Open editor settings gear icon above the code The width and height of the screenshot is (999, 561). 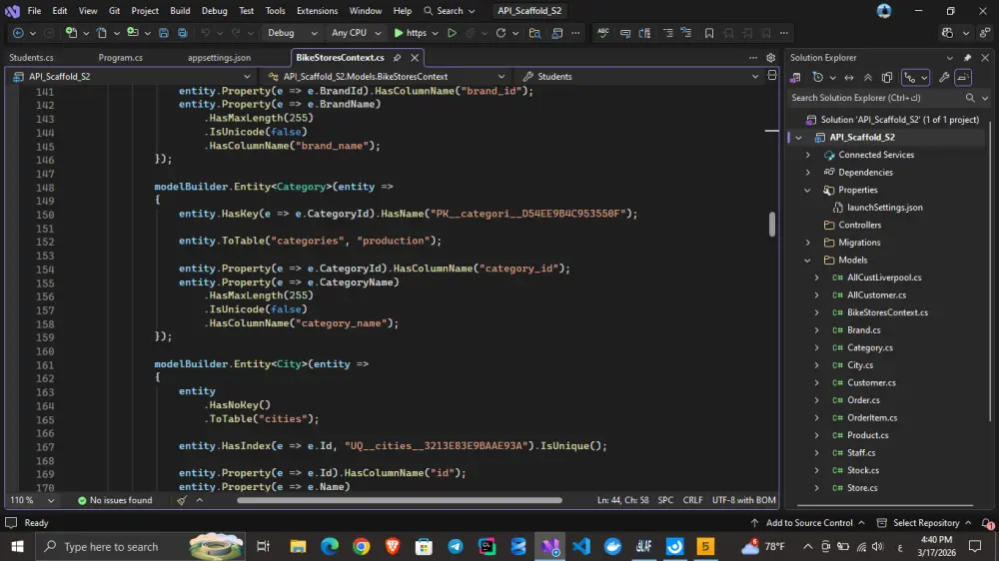click(770, 57)
